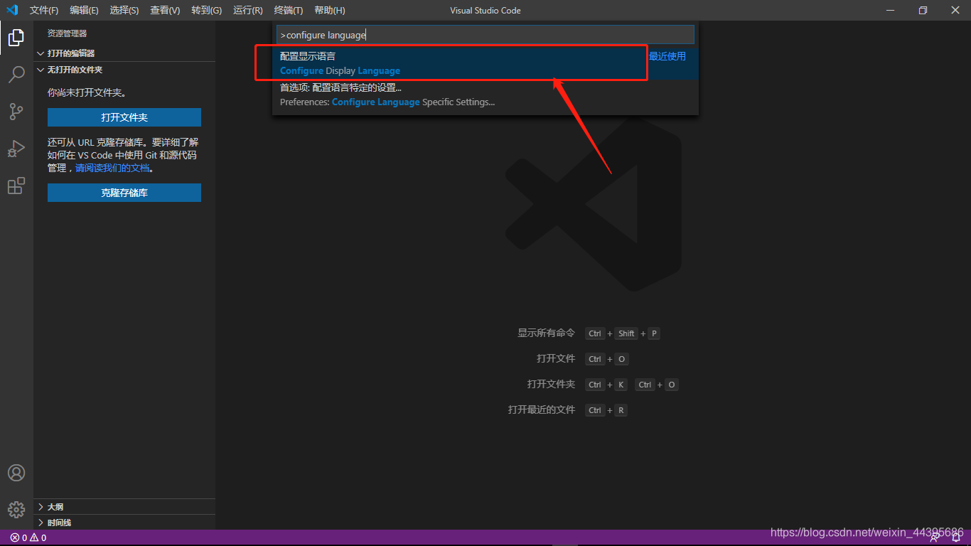Restore down the VS Code window
The image size is (971, 546).
(923, 10)
